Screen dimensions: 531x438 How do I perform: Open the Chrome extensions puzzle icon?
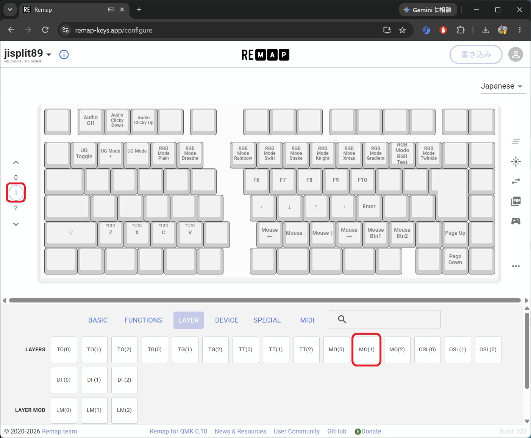tap(461, 30)
